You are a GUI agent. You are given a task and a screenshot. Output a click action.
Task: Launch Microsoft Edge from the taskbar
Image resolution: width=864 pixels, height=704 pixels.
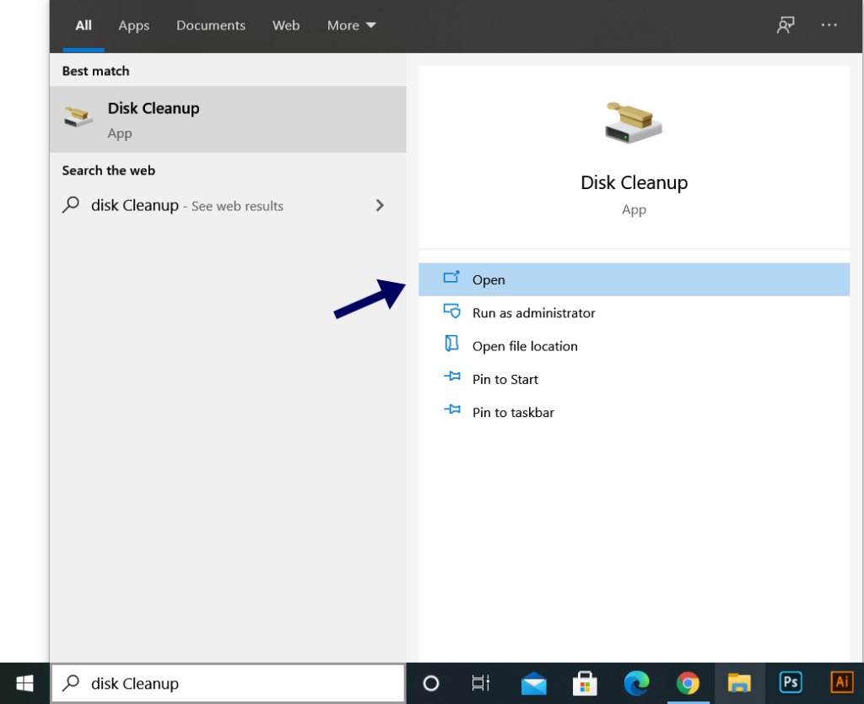coord(636,683)
